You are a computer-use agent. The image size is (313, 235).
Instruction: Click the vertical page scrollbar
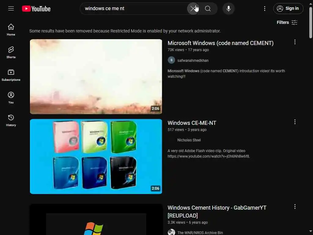click(x=311, y=23)
